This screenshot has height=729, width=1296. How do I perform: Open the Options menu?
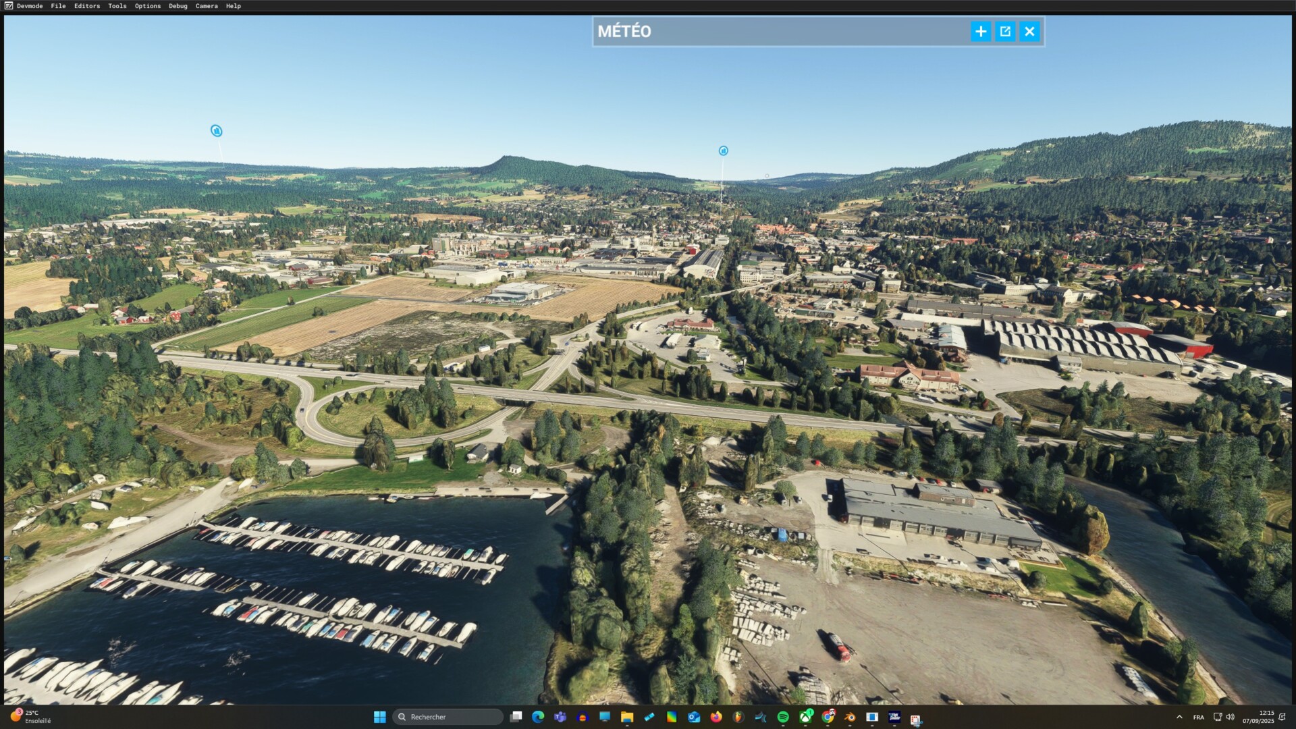coord(147,6)
